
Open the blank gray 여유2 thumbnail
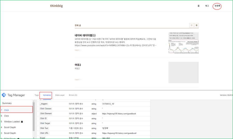(x=184, y=72)
